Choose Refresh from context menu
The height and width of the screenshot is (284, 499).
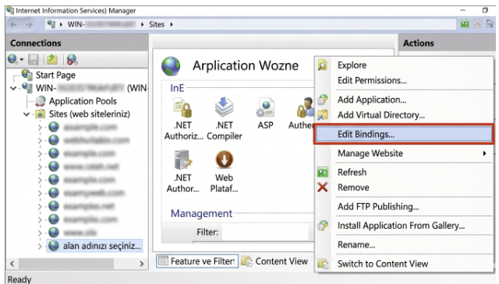click(404, 172)
